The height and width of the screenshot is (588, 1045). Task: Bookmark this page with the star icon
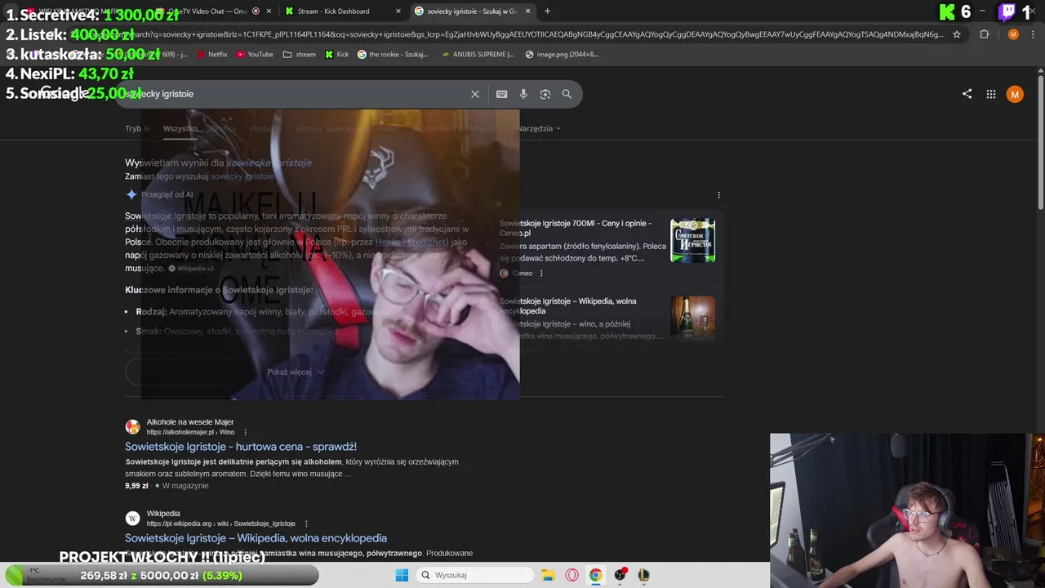tap(957, 34)
